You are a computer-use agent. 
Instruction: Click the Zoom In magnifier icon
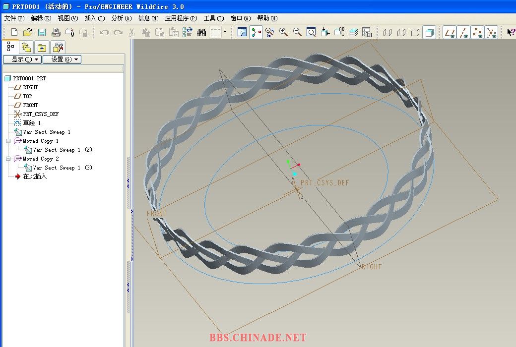(284, 32)
